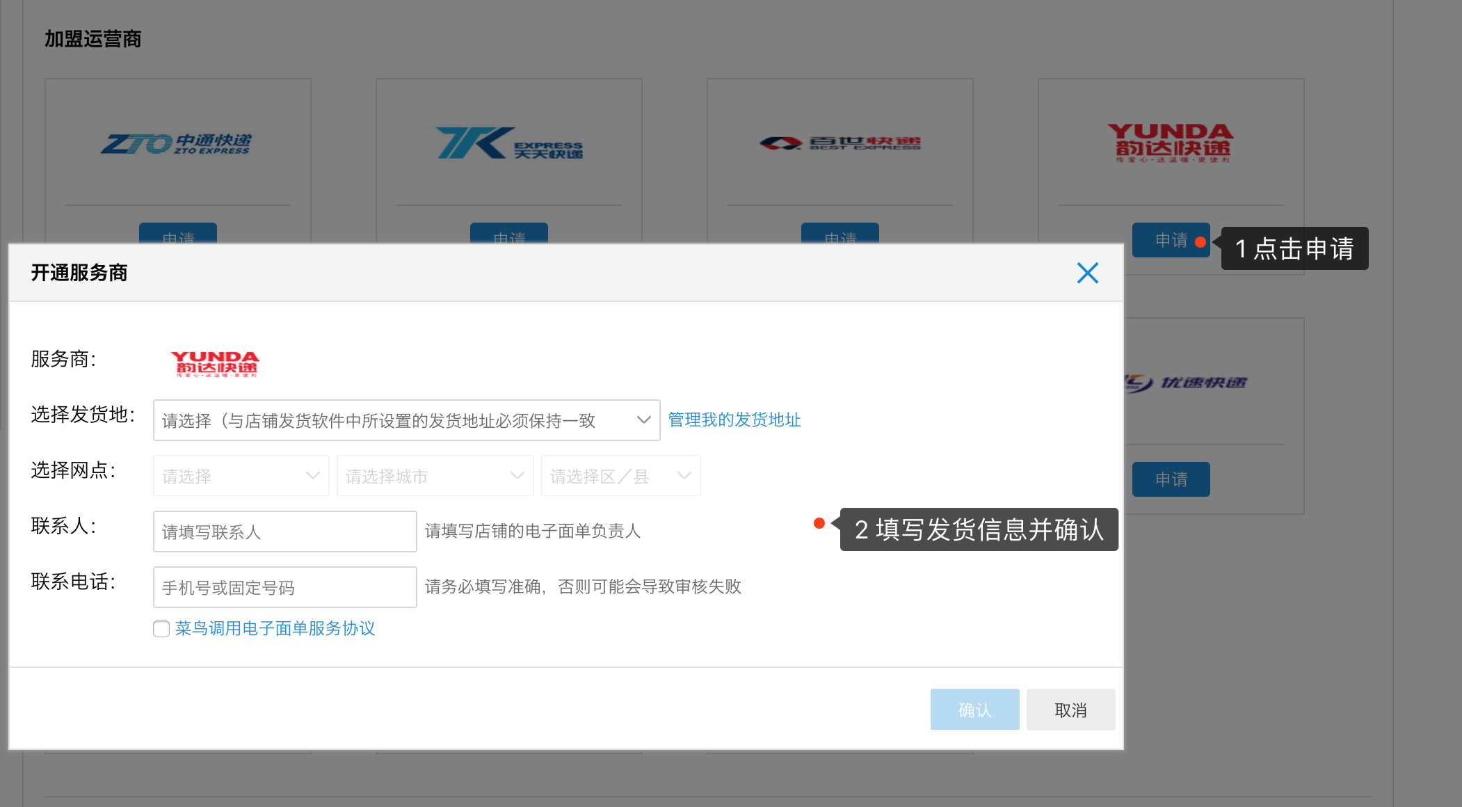Screen dimensions: 1462x807
Task: Click the 加盟运营商 heading
Action: tap(93, 39)
